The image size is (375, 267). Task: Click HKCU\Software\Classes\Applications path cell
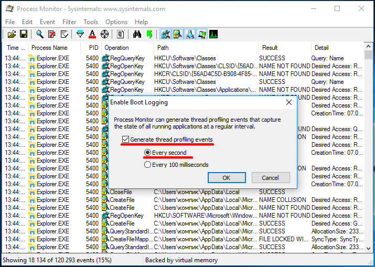(205, 90)
